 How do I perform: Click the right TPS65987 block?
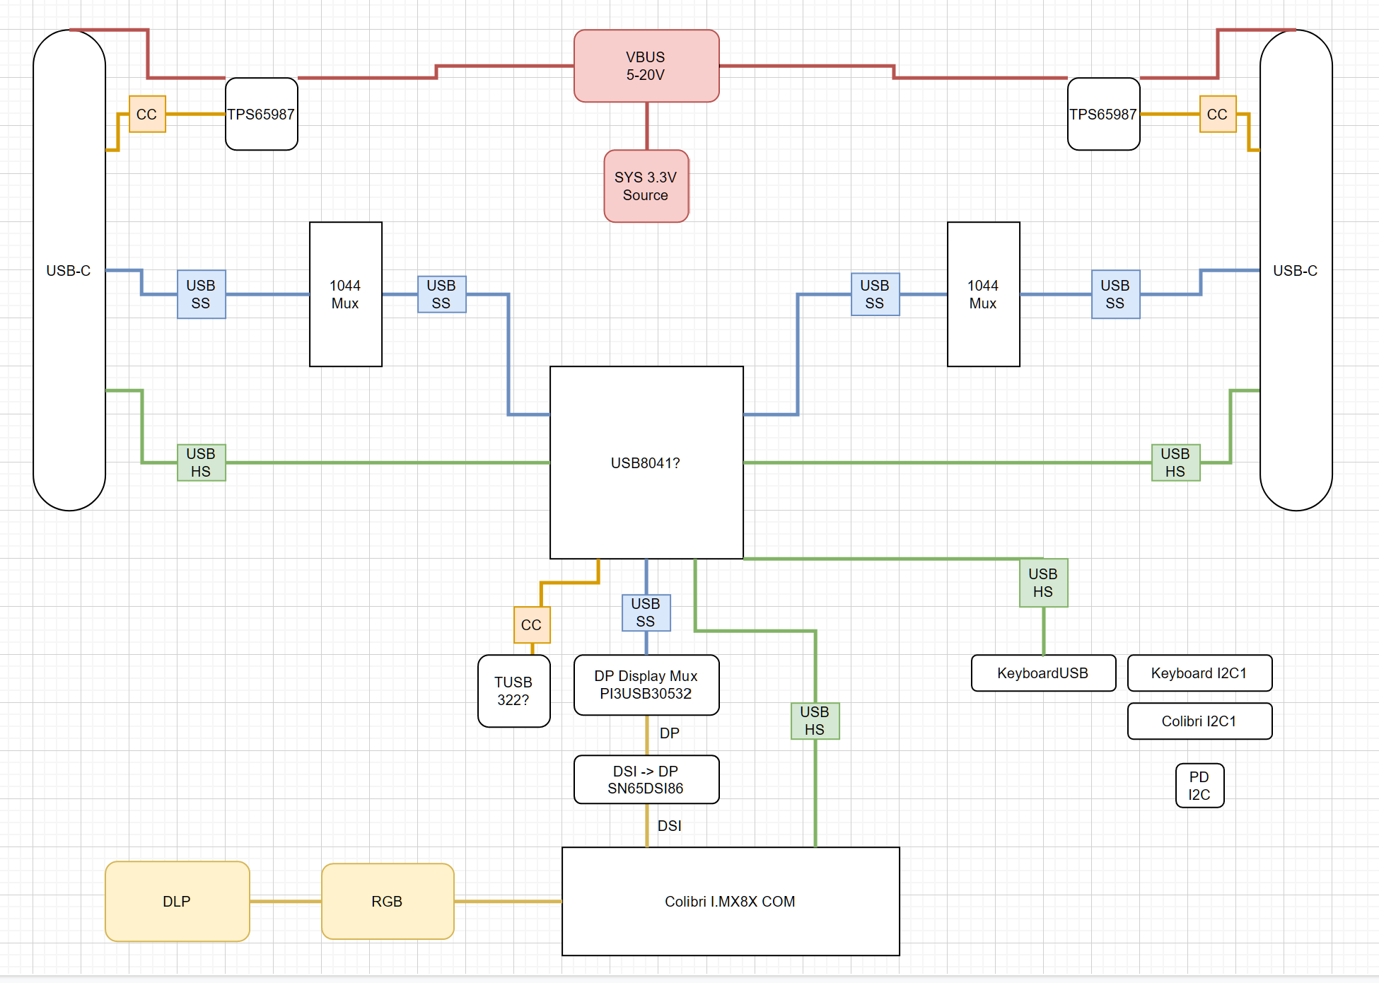(x=1103, y=114)
